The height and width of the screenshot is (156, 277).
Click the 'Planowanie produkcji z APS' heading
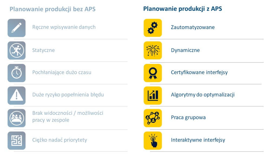pos(183,9)
